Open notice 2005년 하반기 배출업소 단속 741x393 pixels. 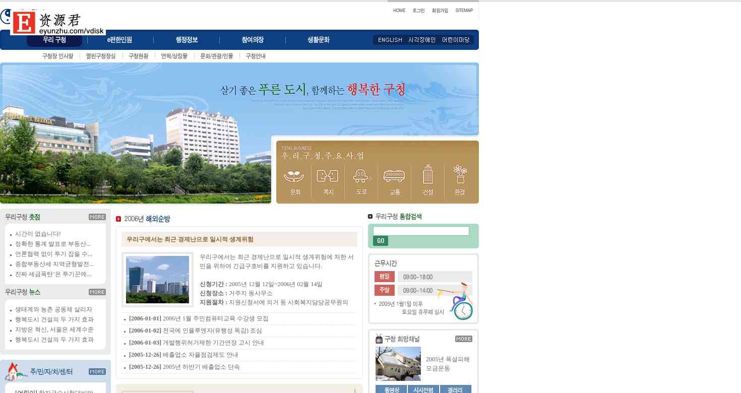point(201,367)
